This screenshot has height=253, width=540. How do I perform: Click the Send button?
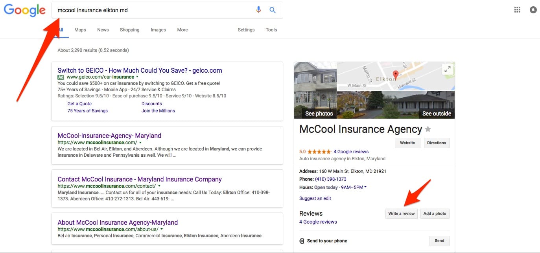(439, 241)
